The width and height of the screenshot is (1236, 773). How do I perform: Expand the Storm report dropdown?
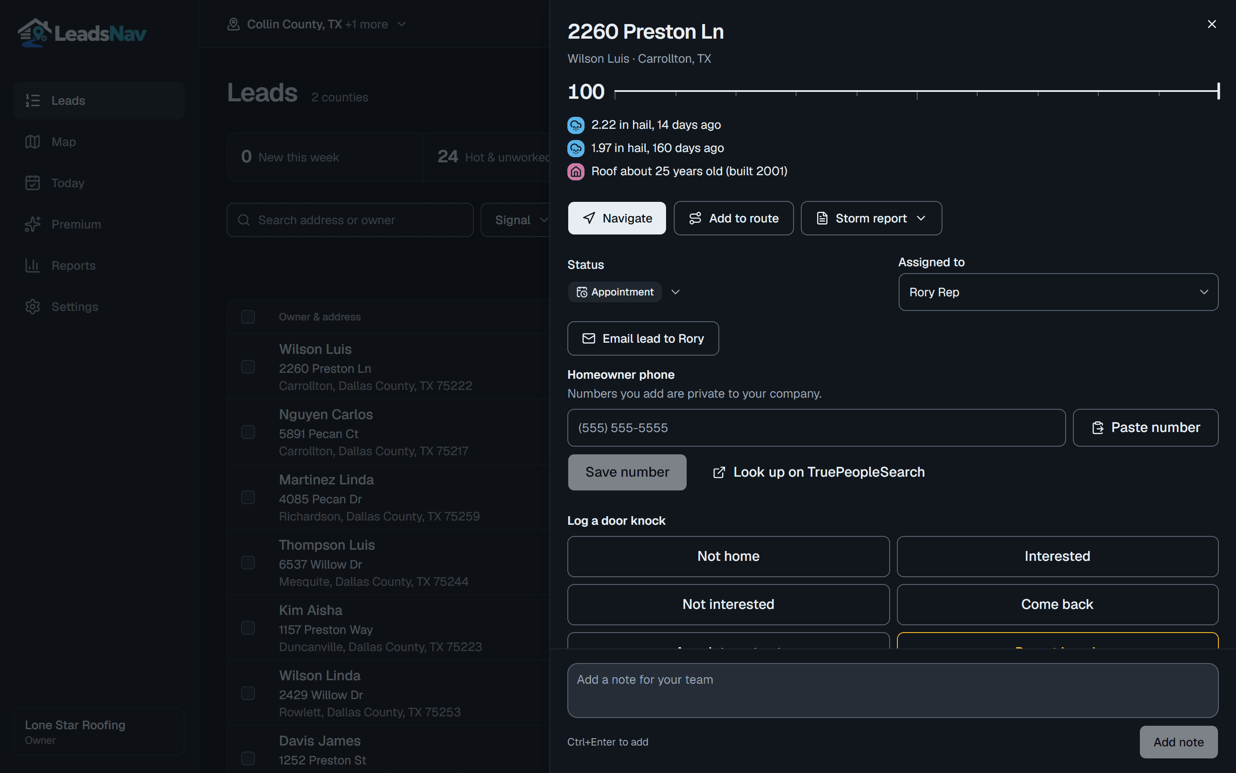tap(871, 218)
